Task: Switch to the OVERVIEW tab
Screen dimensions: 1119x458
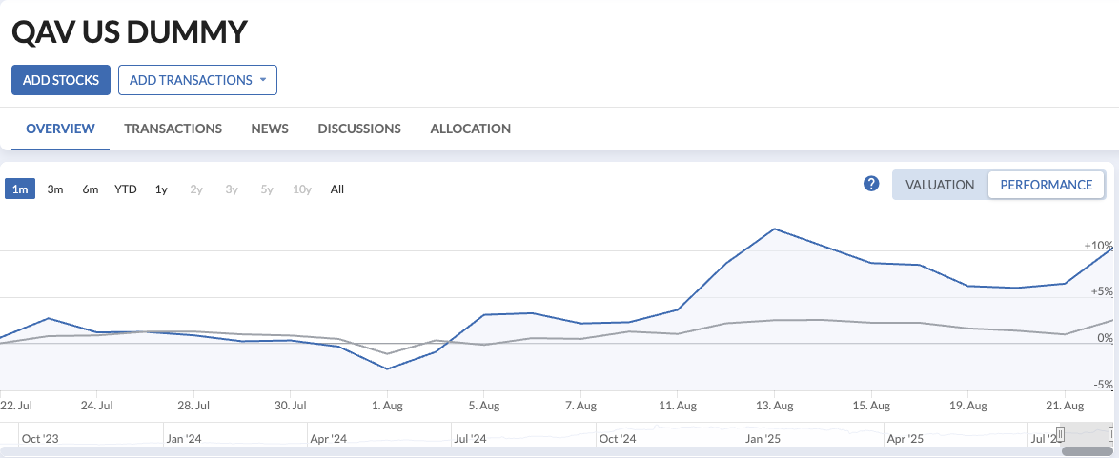Action: [x=61, y=129]
